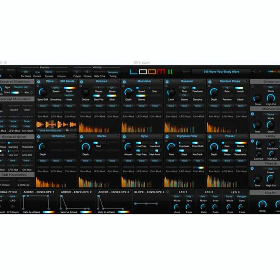Click the LFO 3 Sync 'Retrigger' button
280x280 pixels.
point(241,196)
